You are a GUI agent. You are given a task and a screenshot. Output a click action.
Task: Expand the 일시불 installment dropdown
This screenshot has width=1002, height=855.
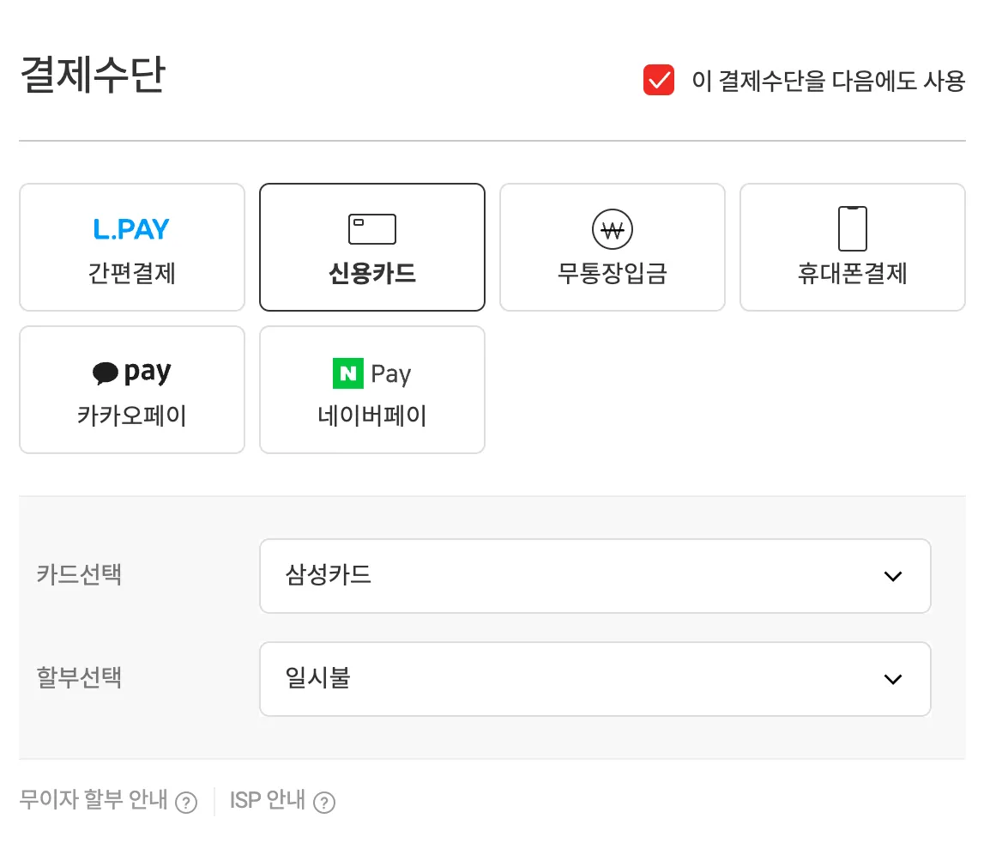595,679
